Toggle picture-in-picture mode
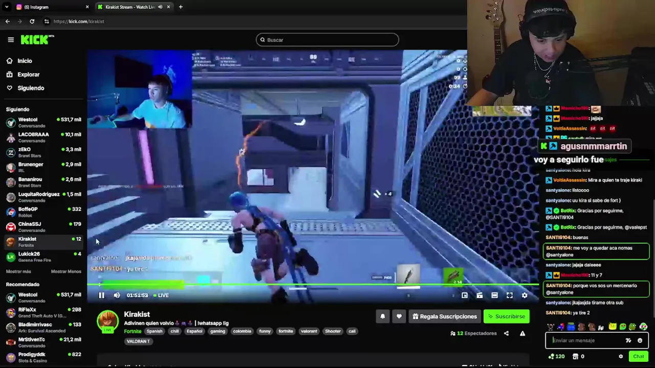This screenshot has width=655, height=368. [465, 295]
